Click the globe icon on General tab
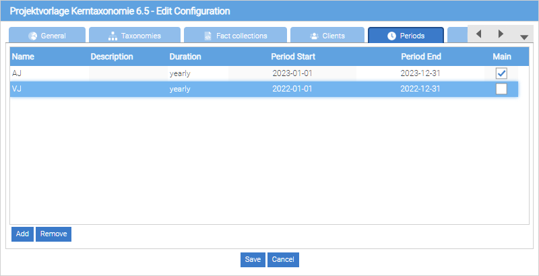 tap(32, 36)
